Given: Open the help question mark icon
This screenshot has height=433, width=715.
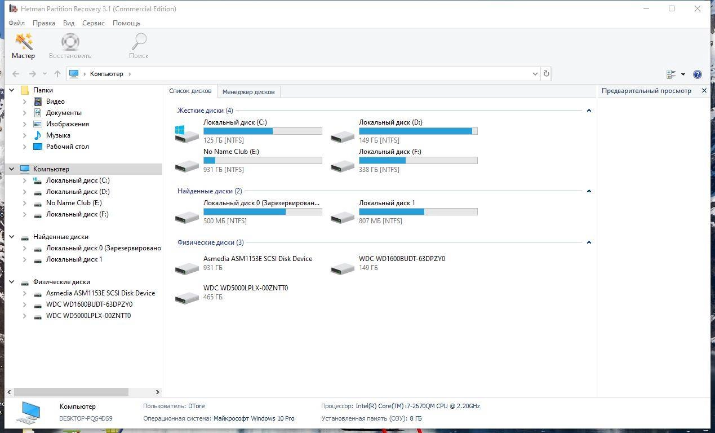Looking at the screenshot, I should (697, 74).
